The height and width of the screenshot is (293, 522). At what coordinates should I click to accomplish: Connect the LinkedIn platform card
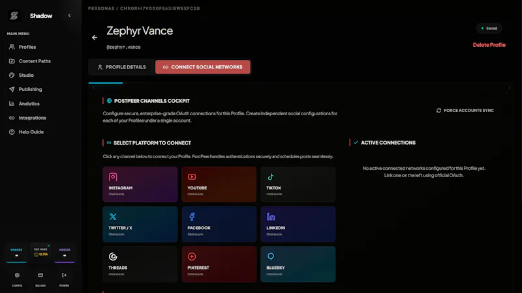pyautogui.click(x=298, y=224)
